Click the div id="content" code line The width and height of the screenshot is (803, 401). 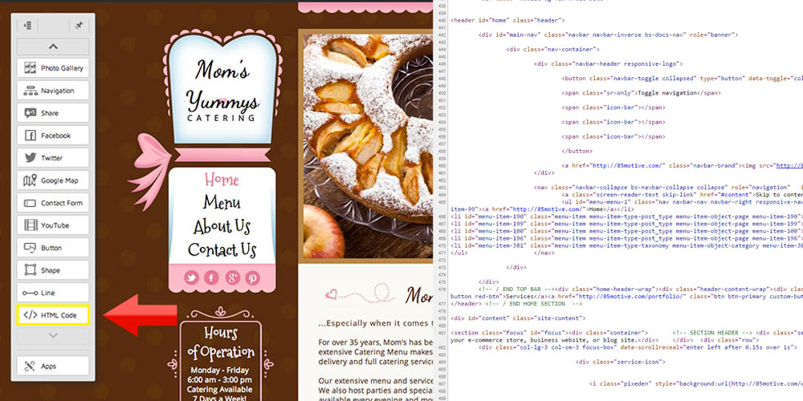(518, 318)
